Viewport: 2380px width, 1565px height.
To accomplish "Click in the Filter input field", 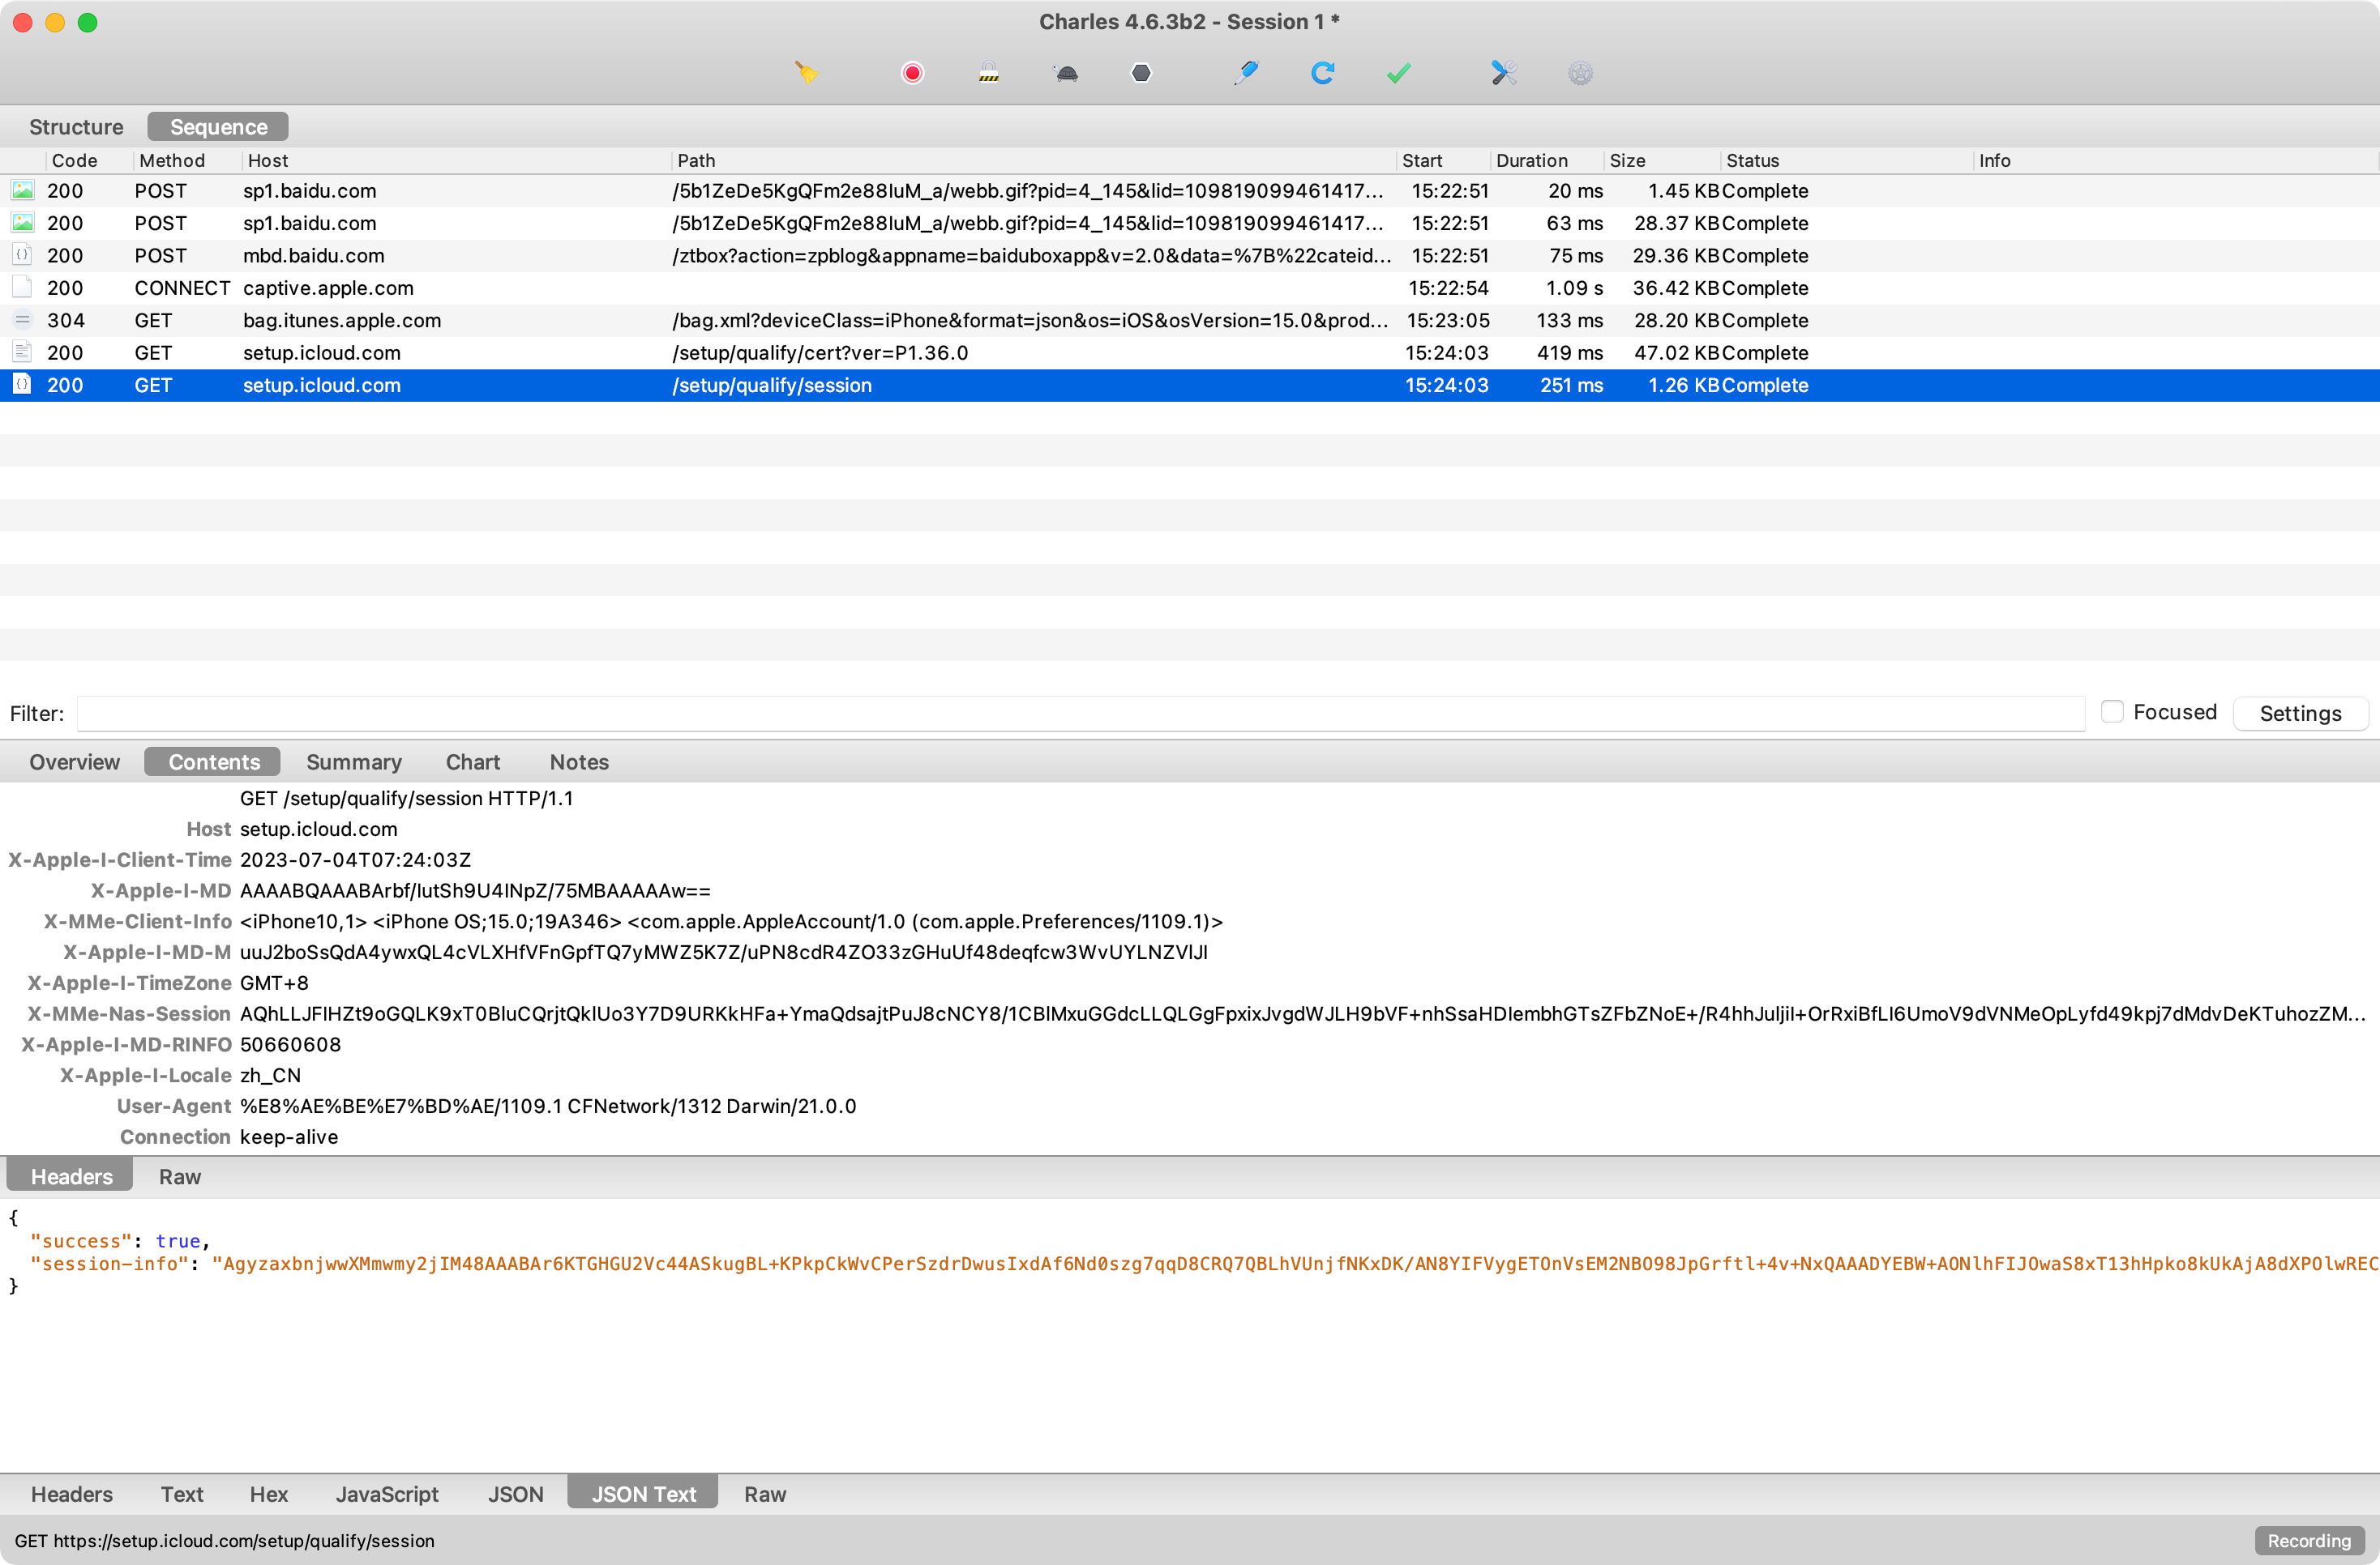I will pos(1080,713).
